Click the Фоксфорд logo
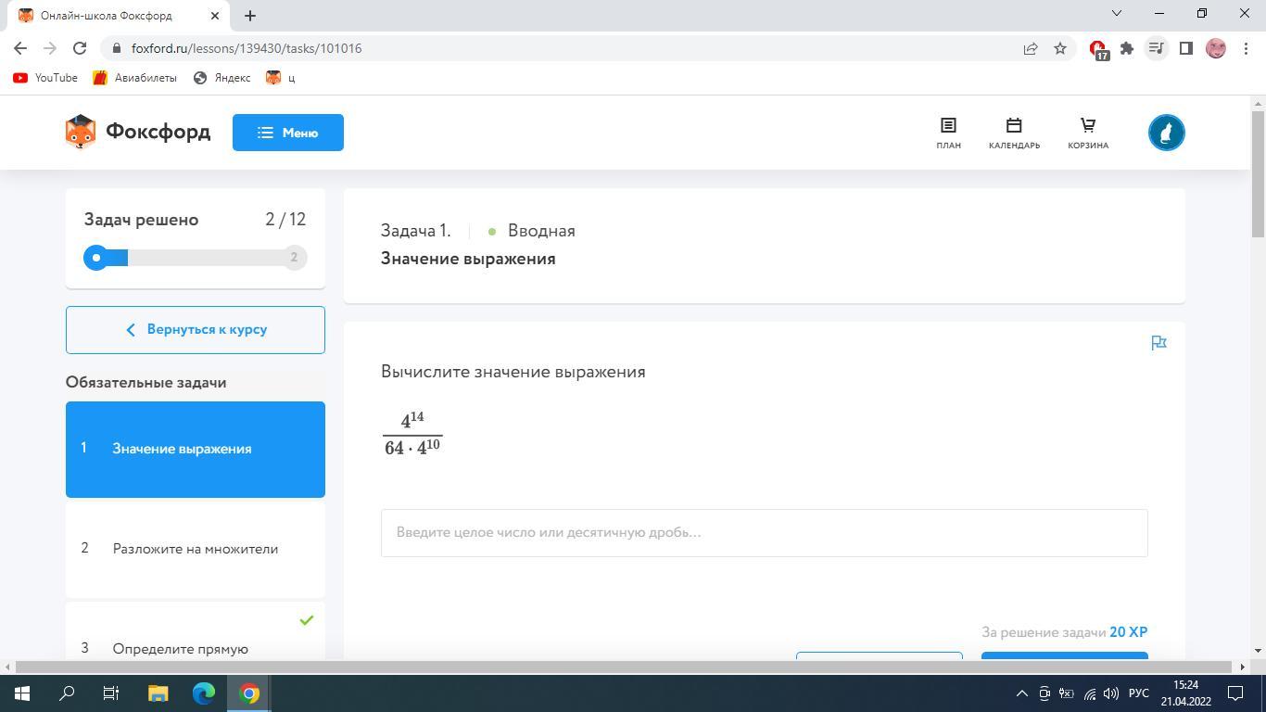 tap(138, 132)
